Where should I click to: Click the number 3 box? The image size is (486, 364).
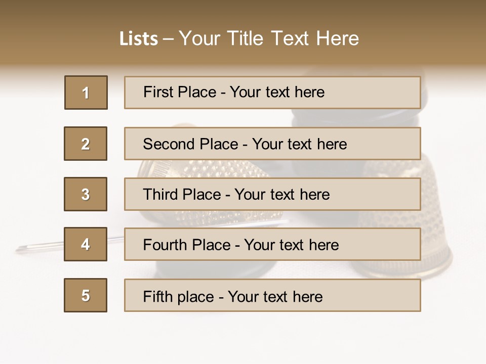(86, 194)
